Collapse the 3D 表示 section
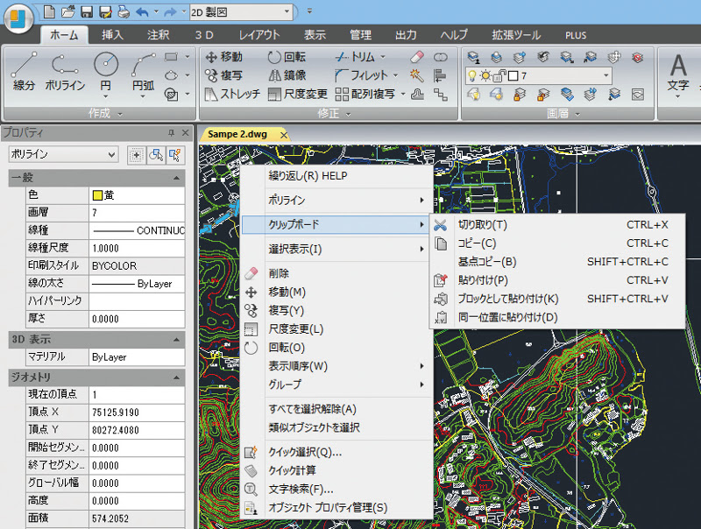701x529 pixels. 177,340
